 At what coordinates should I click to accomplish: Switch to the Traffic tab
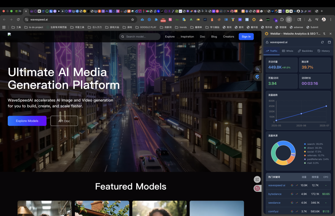271,51
